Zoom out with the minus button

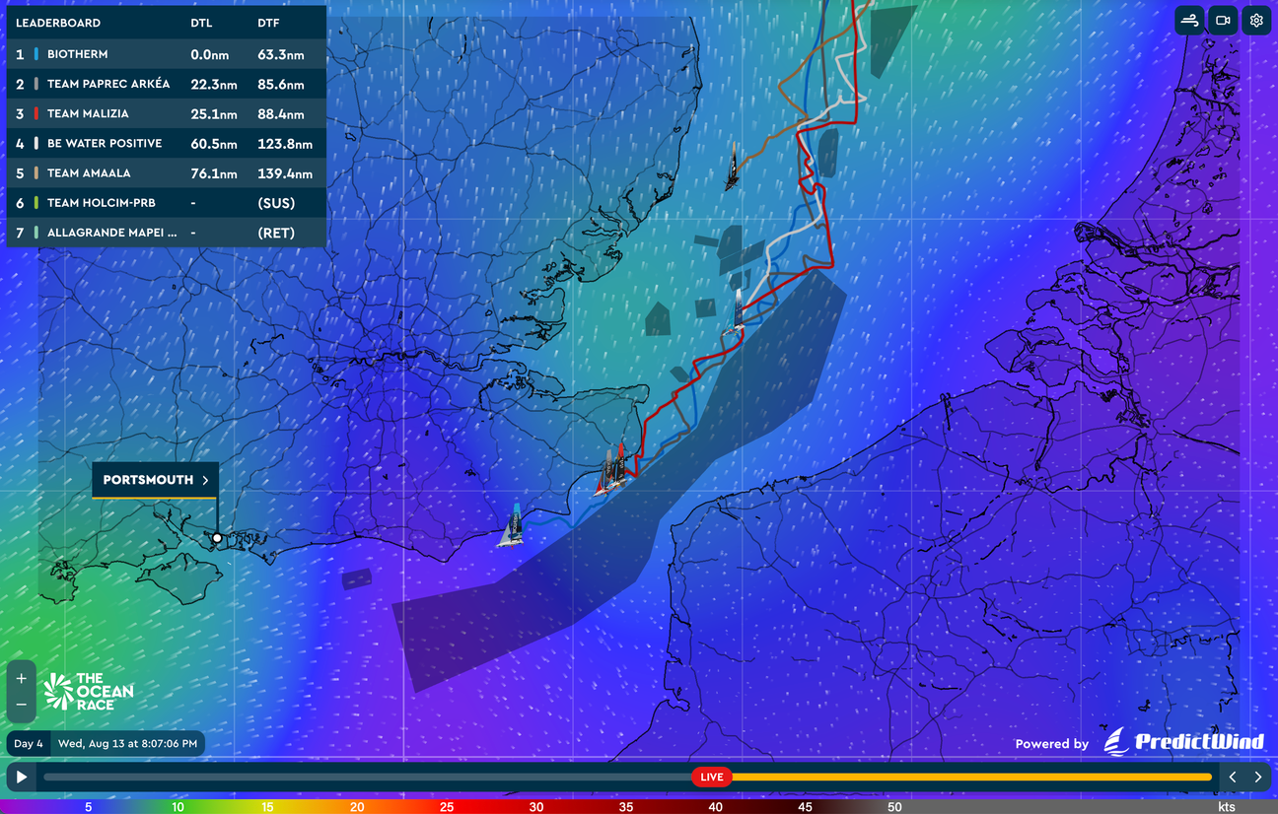(22, 706)
